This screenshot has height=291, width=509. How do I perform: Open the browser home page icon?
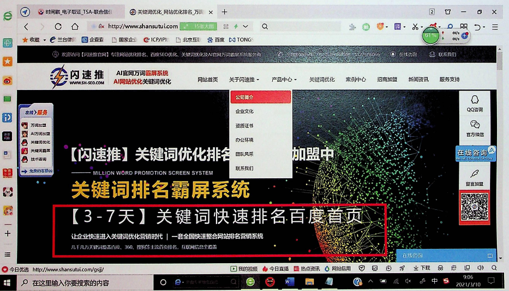[75, 27]
